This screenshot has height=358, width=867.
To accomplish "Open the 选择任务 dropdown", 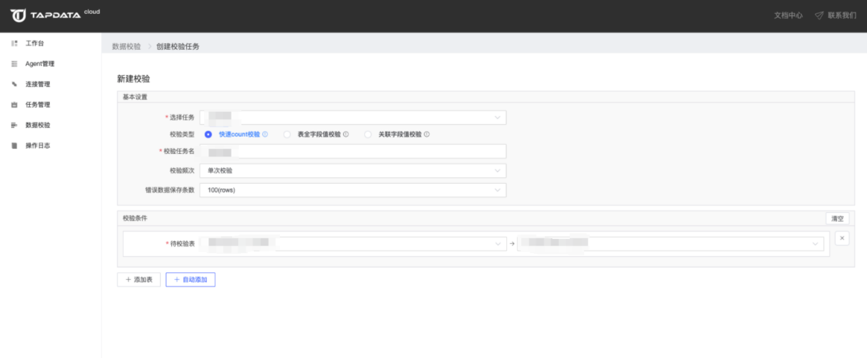I will [353, 118].
